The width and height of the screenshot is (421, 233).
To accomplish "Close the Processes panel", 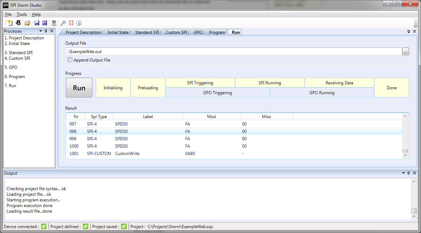I will click(x=52, y=31).
